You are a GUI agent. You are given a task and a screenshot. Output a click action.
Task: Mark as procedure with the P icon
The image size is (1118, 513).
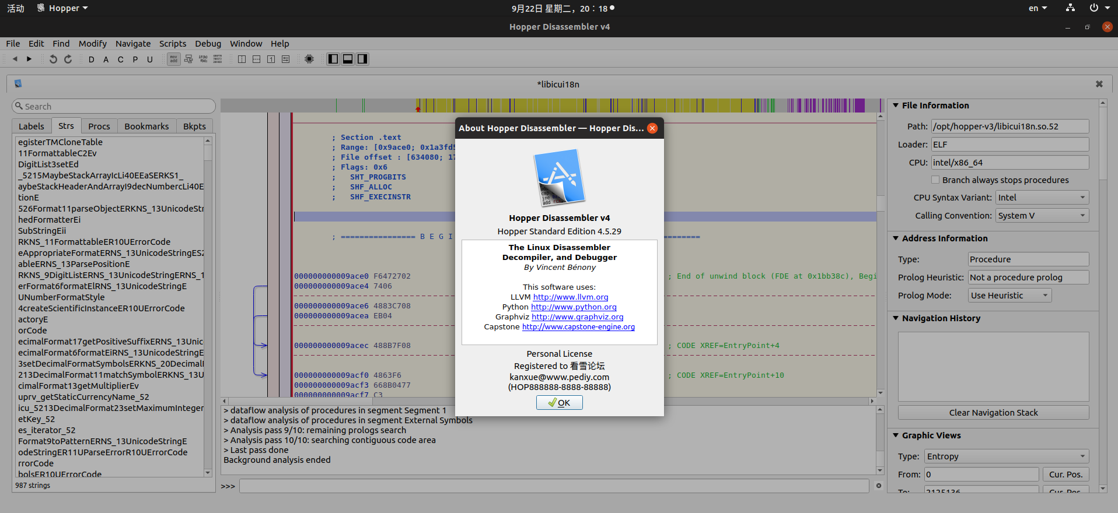[x=135, y=59]
